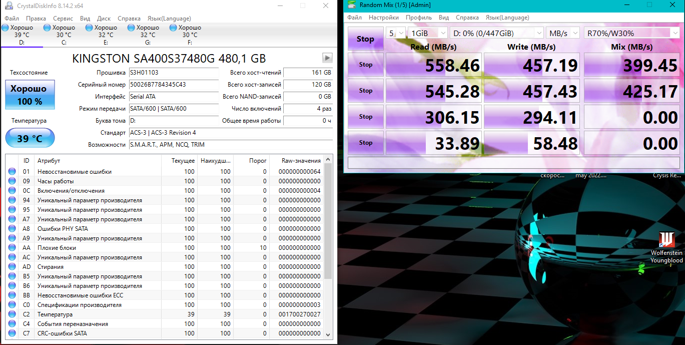Open the Сервис menu in CrystalDiskInfo

(63, 18)
